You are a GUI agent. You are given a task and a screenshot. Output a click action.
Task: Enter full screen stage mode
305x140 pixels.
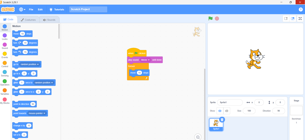pyautogui.click(x=300, y=19)
